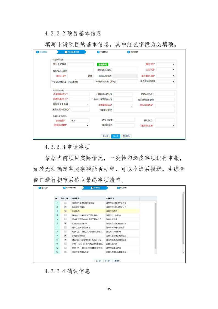Open the 是否含基本农田 dropdown
218x309 pixels.
79,105
